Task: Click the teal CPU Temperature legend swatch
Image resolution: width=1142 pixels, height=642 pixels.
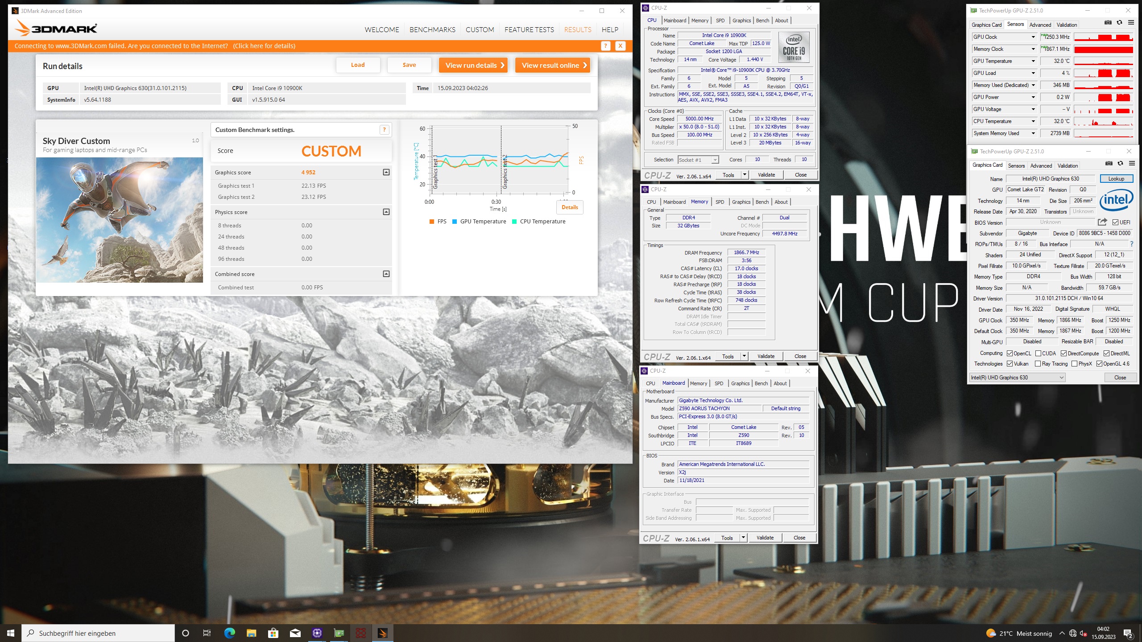Action: 514,222
